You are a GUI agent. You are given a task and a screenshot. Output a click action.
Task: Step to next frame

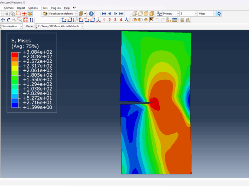click(x=115, y=14)
